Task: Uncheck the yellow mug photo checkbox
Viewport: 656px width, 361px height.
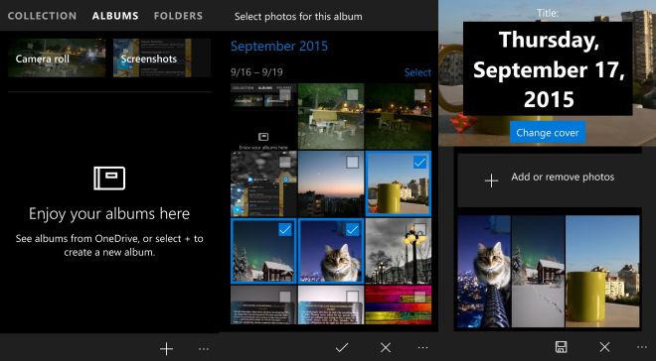Action: point(419,162)
